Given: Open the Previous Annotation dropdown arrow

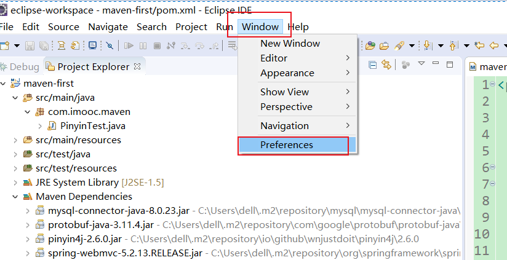Looking at the screenshot, I should coord(466,46).
